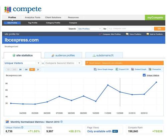Screen dimensions: 167x136
Task: Select the 2Y time range
Action: (38, 70)
